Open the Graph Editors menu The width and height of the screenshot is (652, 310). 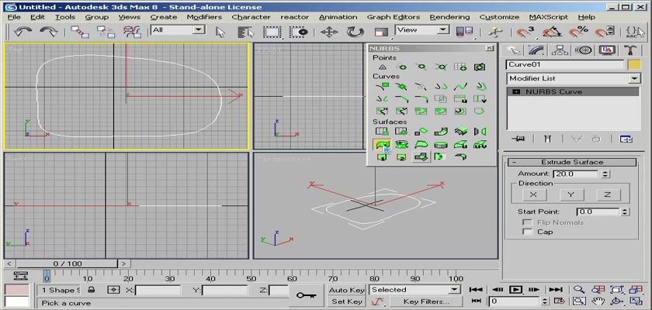(x=393, y=16)
